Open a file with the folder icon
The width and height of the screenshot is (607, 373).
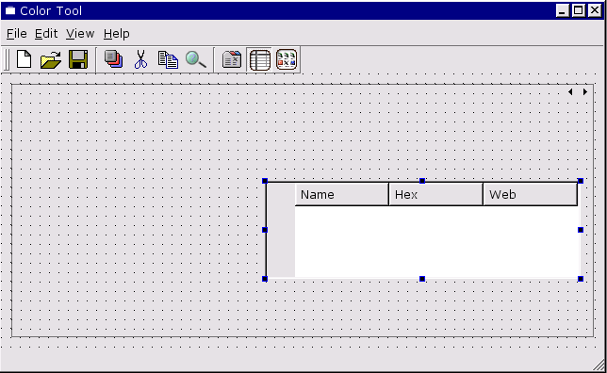51,59
